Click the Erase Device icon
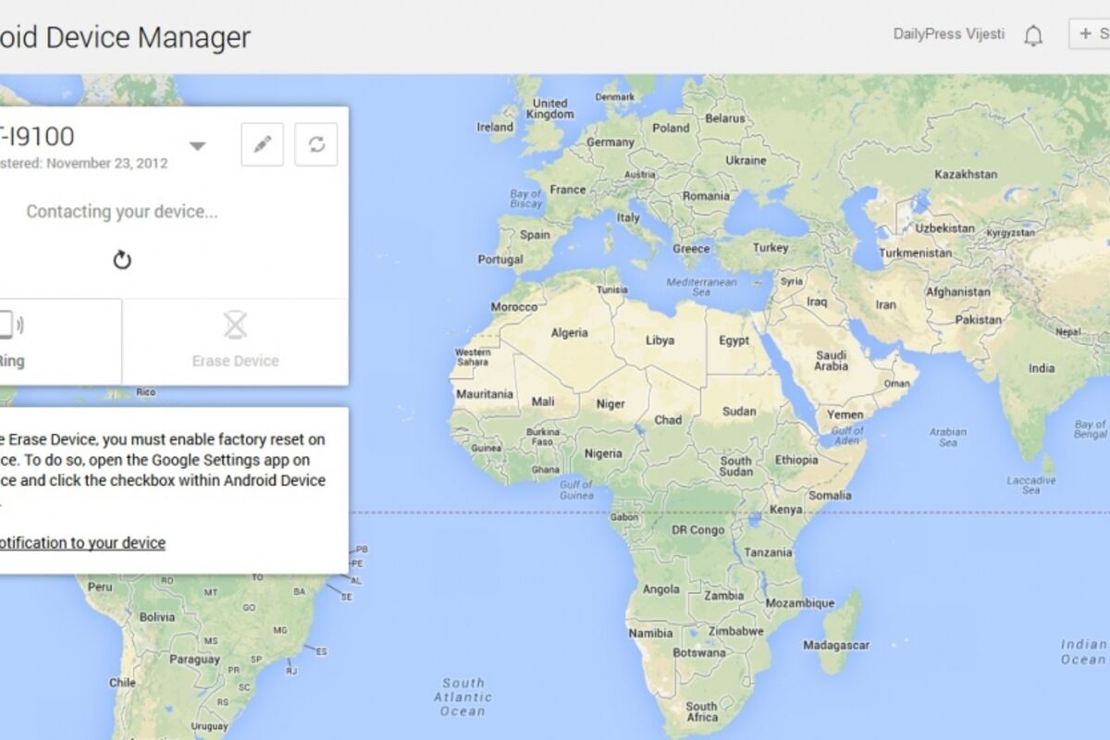Screen dimensions: 1110x740 236,326
